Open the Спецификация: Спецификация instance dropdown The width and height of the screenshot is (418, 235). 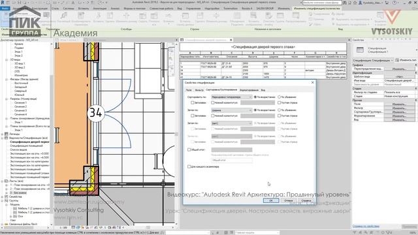point(373,60)
